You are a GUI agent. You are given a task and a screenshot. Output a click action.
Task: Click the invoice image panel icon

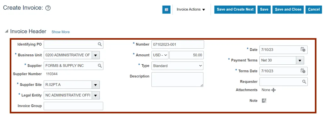166,10
